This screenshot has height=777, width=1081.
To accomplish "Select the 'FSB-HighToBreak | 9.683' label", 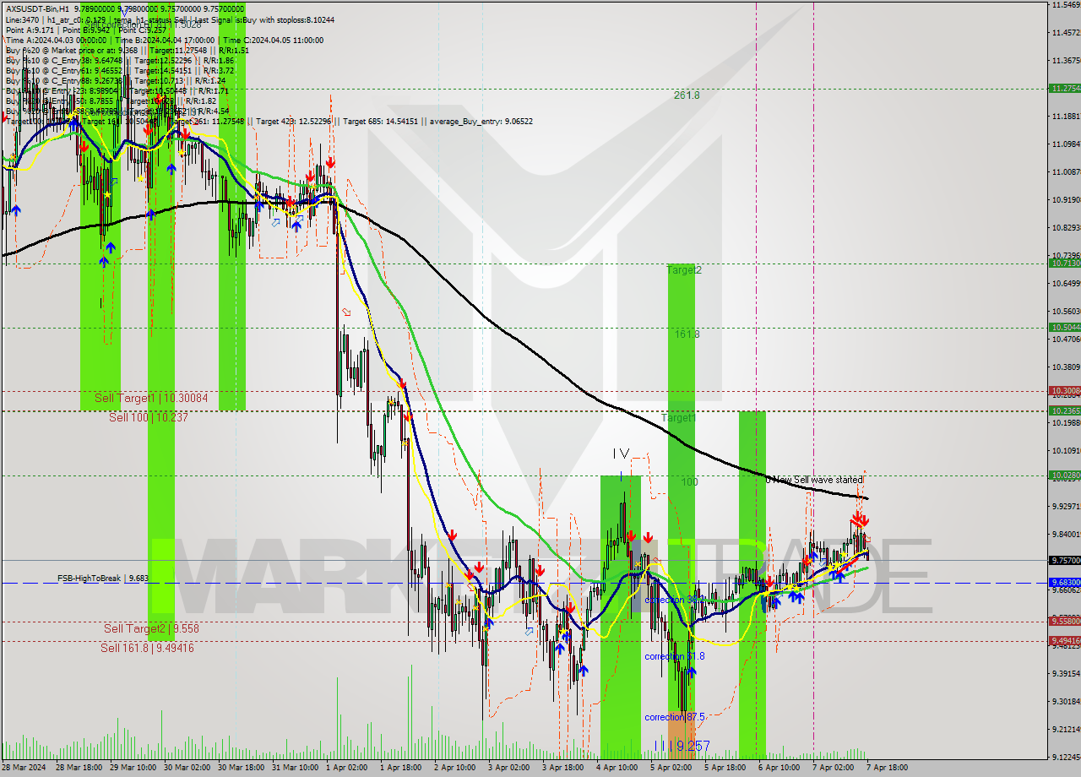I will click(x=103, y=579).
